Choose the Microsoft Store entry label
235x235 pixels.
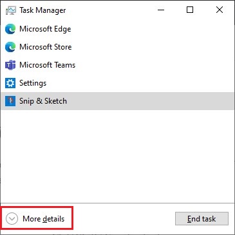point(46,47)
